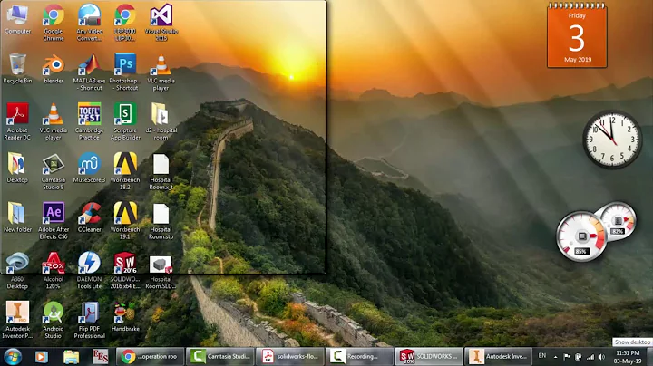Launch Adobe After Effects CS6
This screenshot has height=366, width=653.
54,221
